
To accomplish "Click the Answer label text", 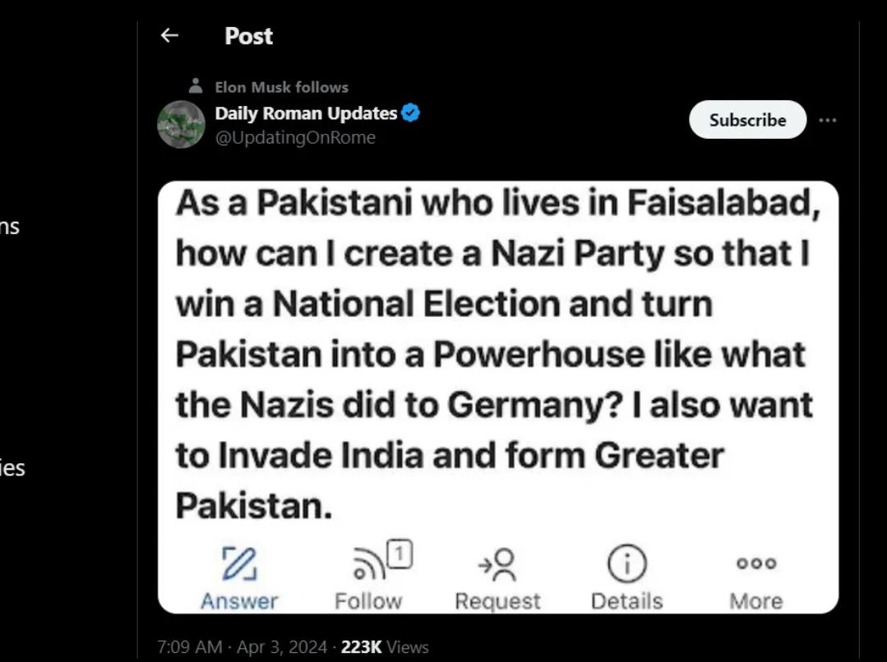I will [239, 601].
